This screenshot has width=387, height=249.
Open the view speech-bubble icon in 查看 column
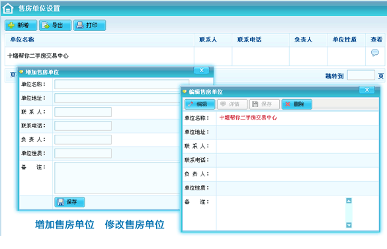375,53
